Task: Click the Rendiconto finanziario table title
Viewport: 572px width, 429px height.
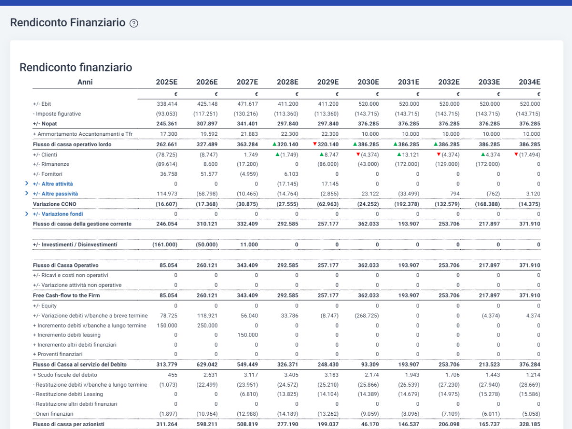Action: point(76,67)
